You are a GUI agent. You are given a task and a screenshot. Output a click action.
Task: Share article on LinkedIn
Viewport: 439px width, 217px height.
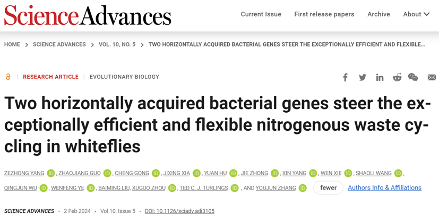(380, 77)
